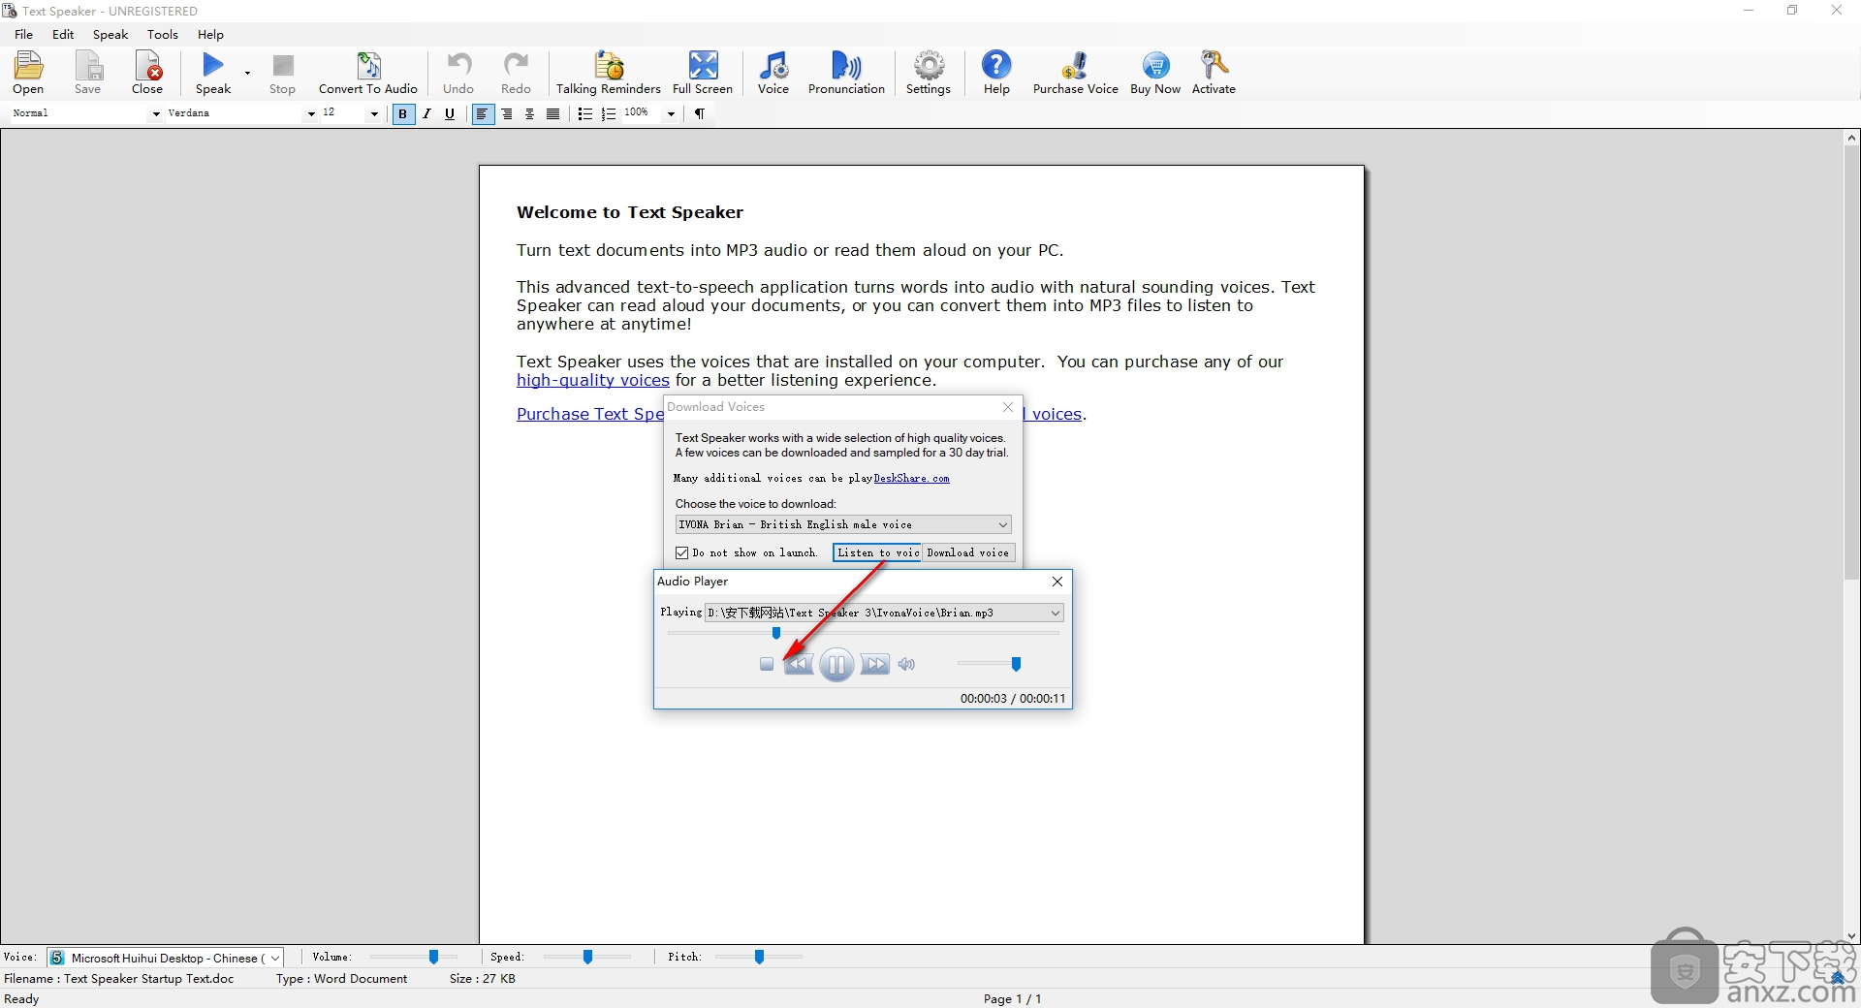Image resolution: width=1861 pixels, height=1008 pixels.
Task: Apply numbered list
Action: coord(609,114)
